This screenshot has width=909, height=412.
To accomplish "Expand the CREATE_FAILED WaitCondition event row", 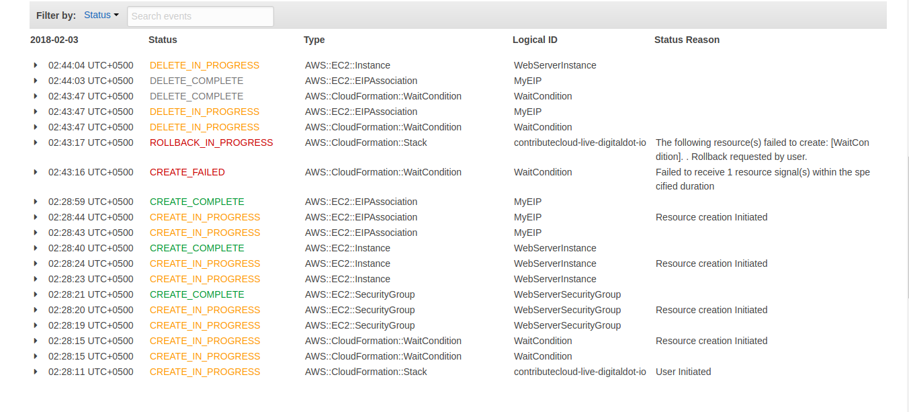I will coord(36,172).
